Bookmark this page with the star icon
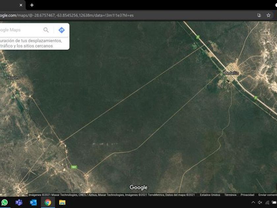 point(268,15)
